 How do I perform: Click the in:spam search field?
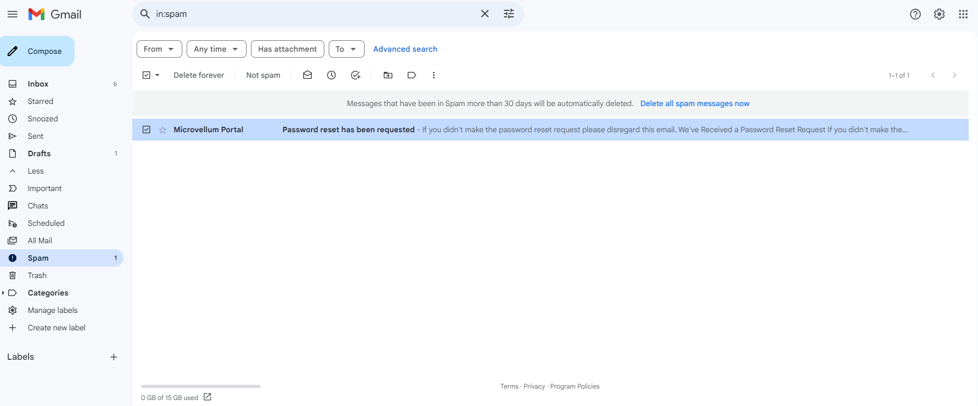[x=310, y=14]
